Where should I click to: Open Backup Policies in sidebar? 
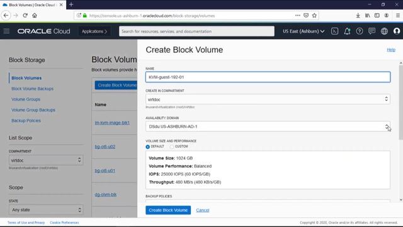coord(26,120)
